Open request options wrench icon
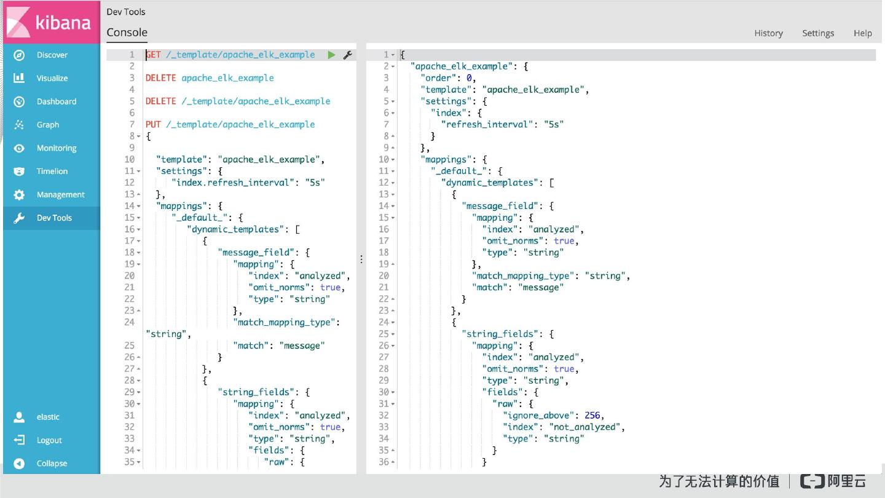Viewport: 885px width, 498px height. pos(347,55)
